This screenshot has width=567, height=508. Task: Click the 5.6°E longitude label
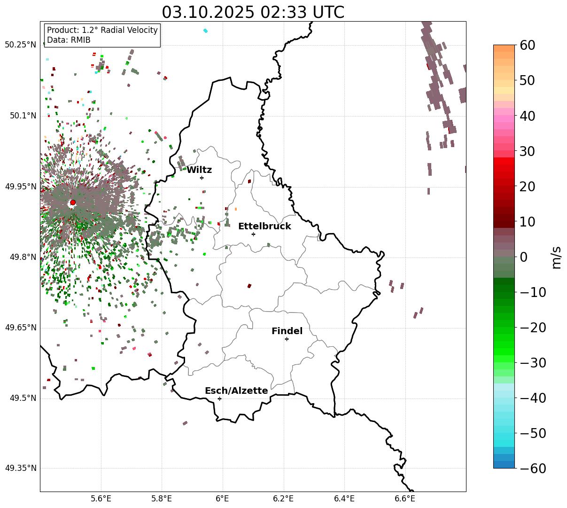(x=101, y=499)
